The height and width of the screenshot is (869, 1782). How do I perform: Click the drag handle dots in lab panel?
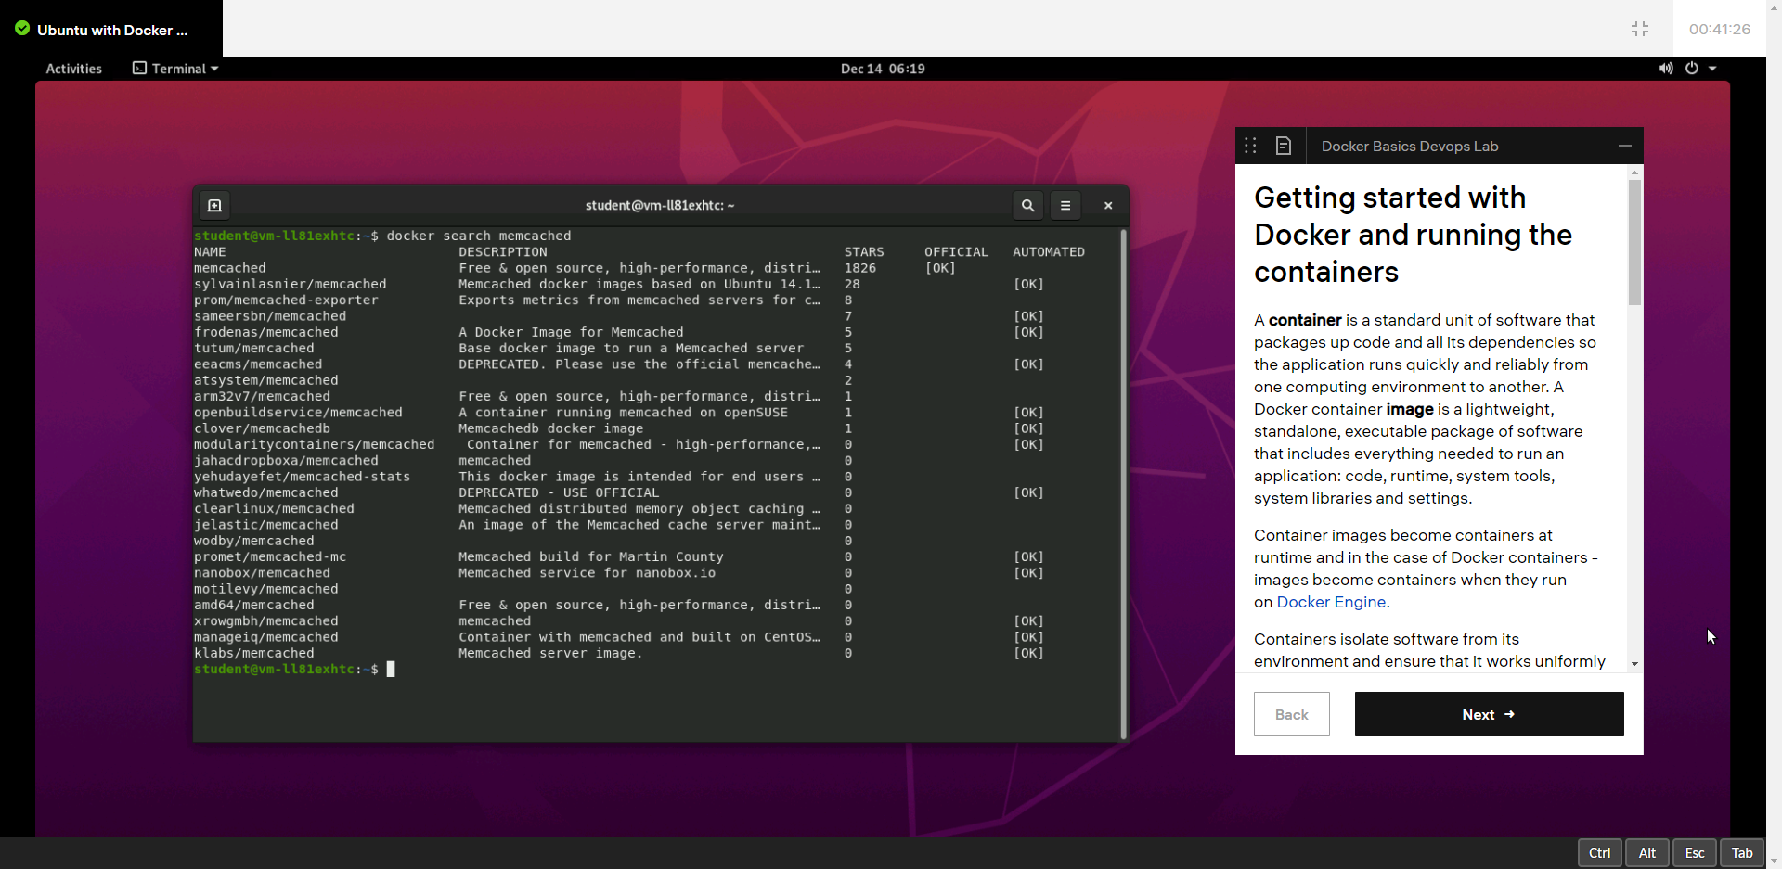coord(1250,146)
